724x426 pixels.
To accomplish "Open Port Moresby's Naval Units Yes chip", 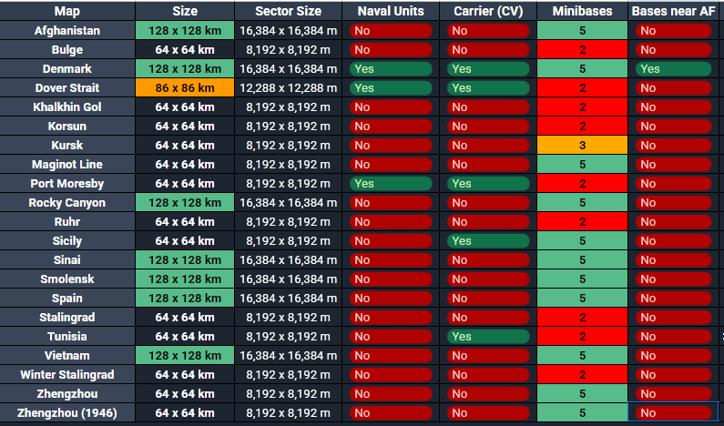I will (x=391, y=184).
